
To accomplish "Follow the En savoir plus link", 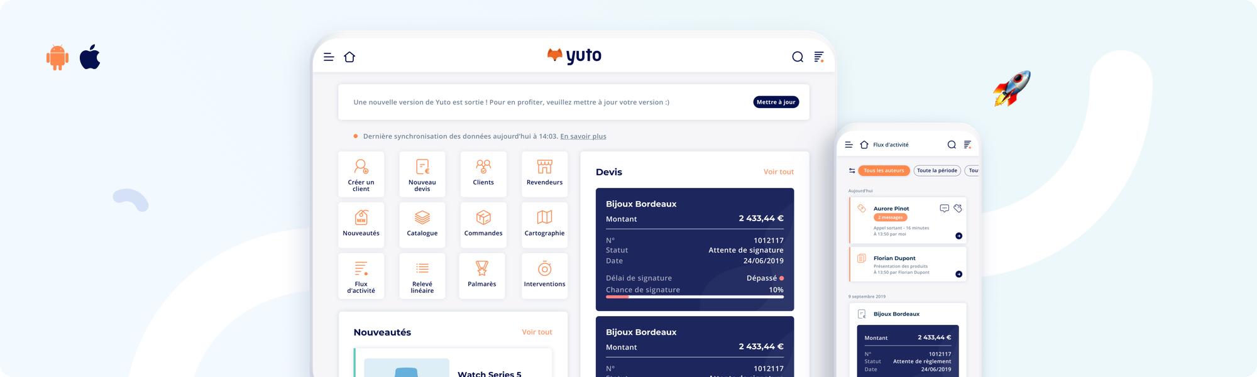I will [583, 136].
